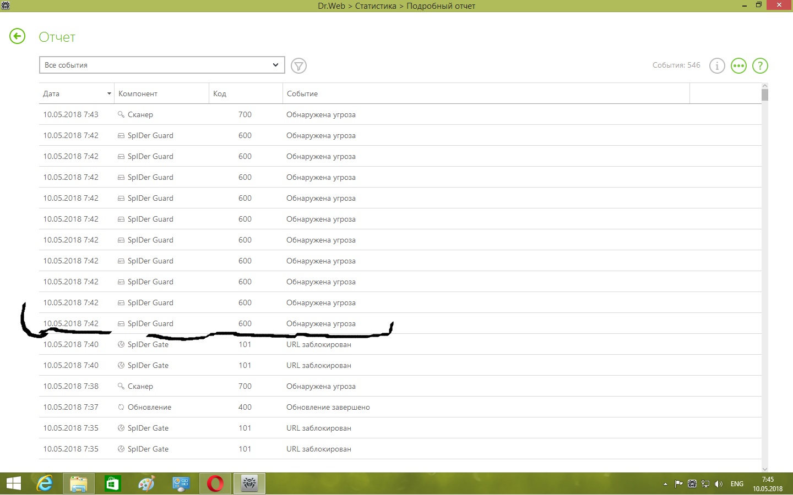Click the События: 546 counter

tap(676, 65)
